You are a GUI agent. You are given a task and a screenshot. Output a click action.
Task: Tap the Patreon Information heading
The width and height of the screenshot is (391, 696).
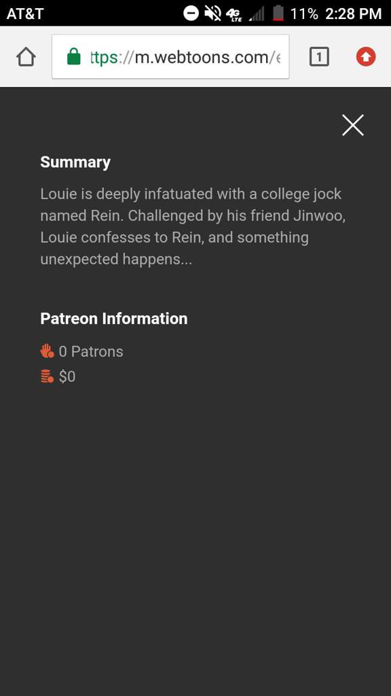(114, 319)
